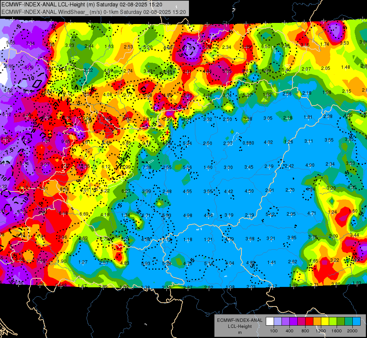Viewport: 367px width, 338px height.
Task: Click the 4.02 wind shear value
Action: tap(268, 142)
